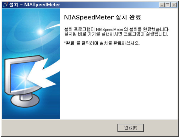The image size is (179, 137).
Task: Click the bright lens flare in banner
Action: (x=40, y=31)
